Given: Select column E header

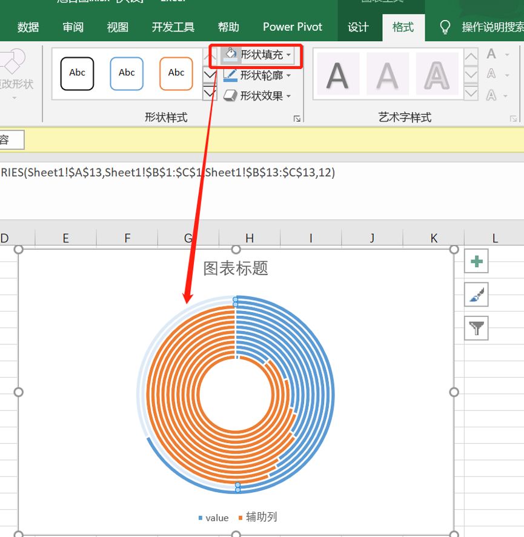Looking at the screenshot, I should pyautogui.click(x=65, y=238).
